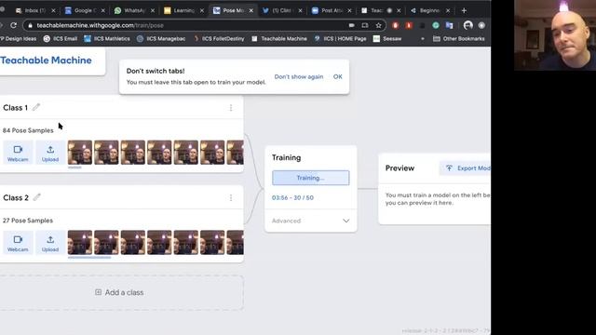Click Add a class
Screen dimensions: 596x335
click(x=119, y=292)
